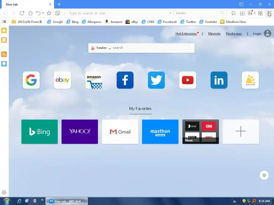This screenshot has width=274, height=205.
Task: Open the Maxthon Now bookmark
Action: (233, 22)
